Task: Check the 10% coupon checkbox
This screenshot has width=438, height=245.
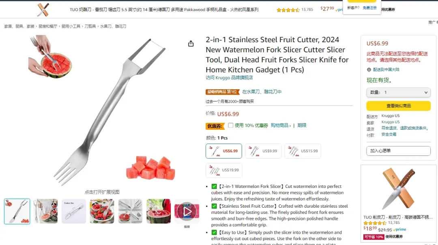Action: pos(230,125)
